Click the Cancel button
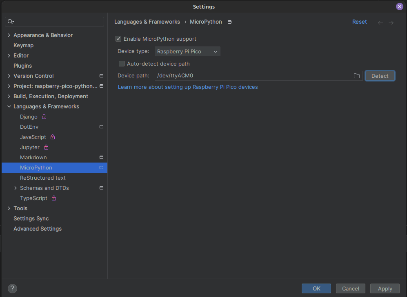The height and width of the screenshot is (297, 407). point(350,288)
